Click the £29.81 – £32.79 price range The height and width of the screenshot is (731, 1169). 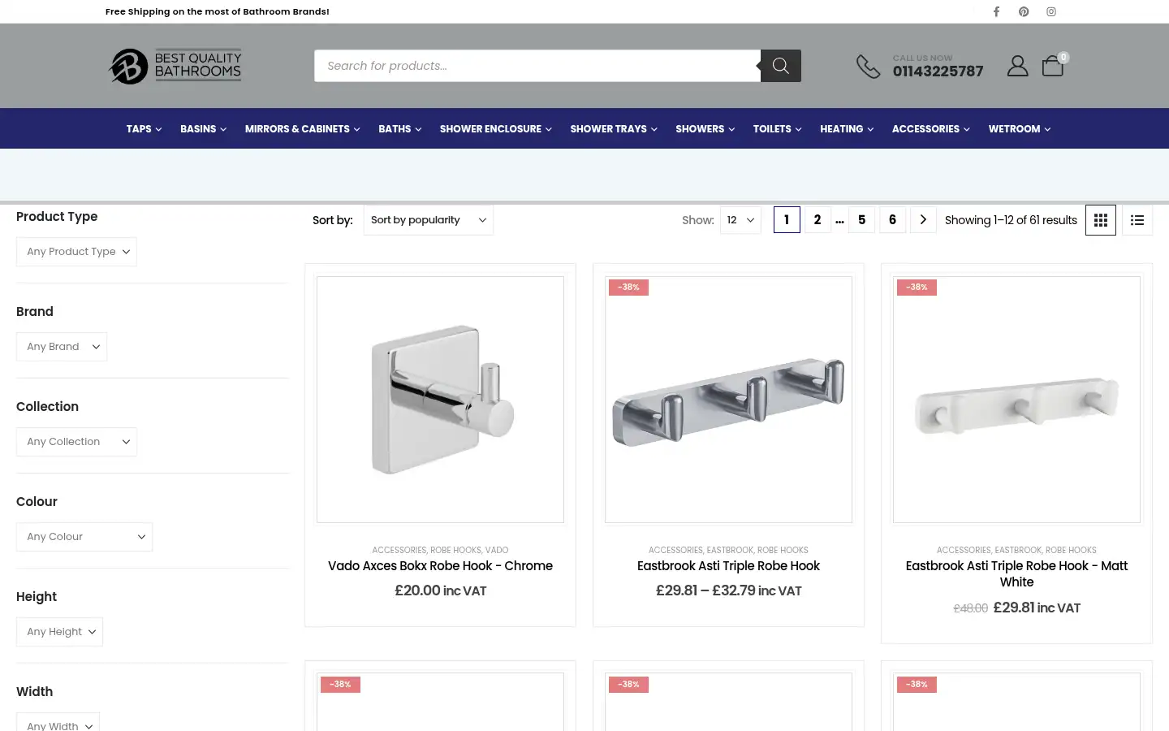728,590
